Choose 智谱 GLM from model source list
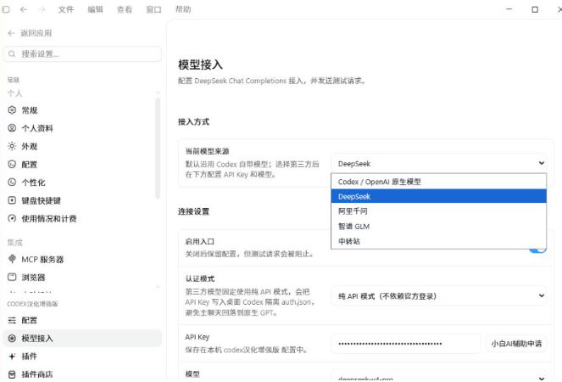This screenshot has width=562, height=382. 438,226
